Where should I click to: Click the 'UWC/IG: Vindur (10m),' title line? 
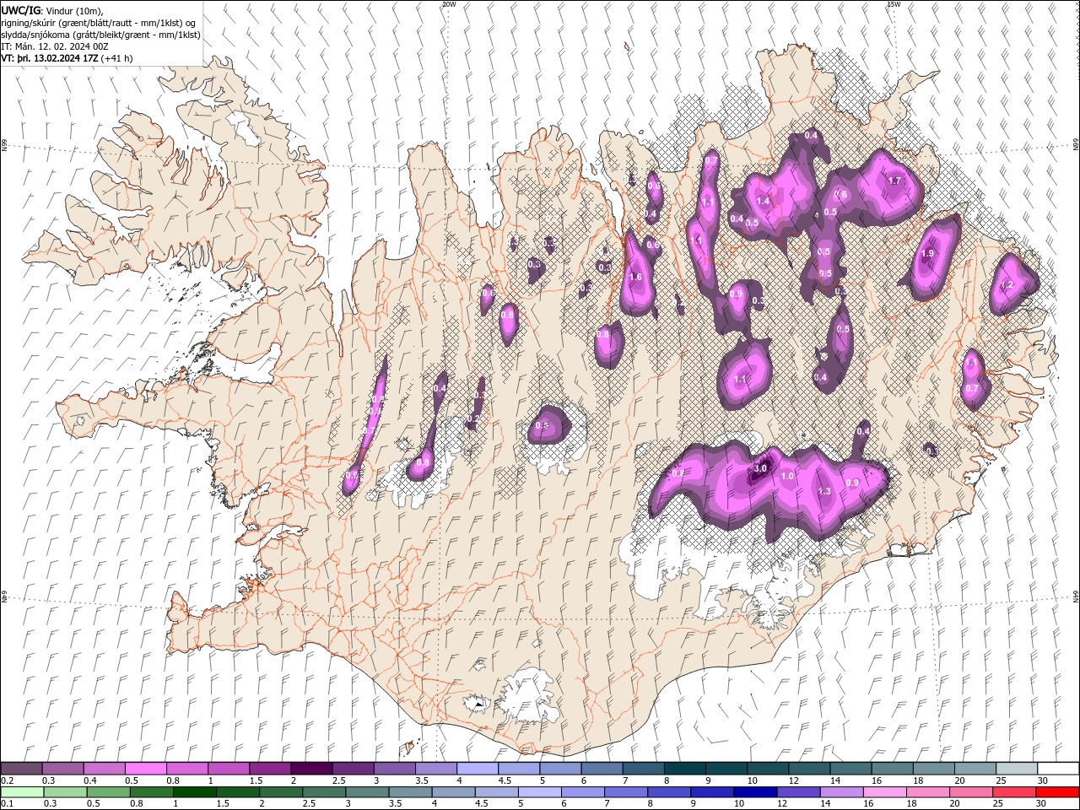pyautogui.click(x=51, y=10)
